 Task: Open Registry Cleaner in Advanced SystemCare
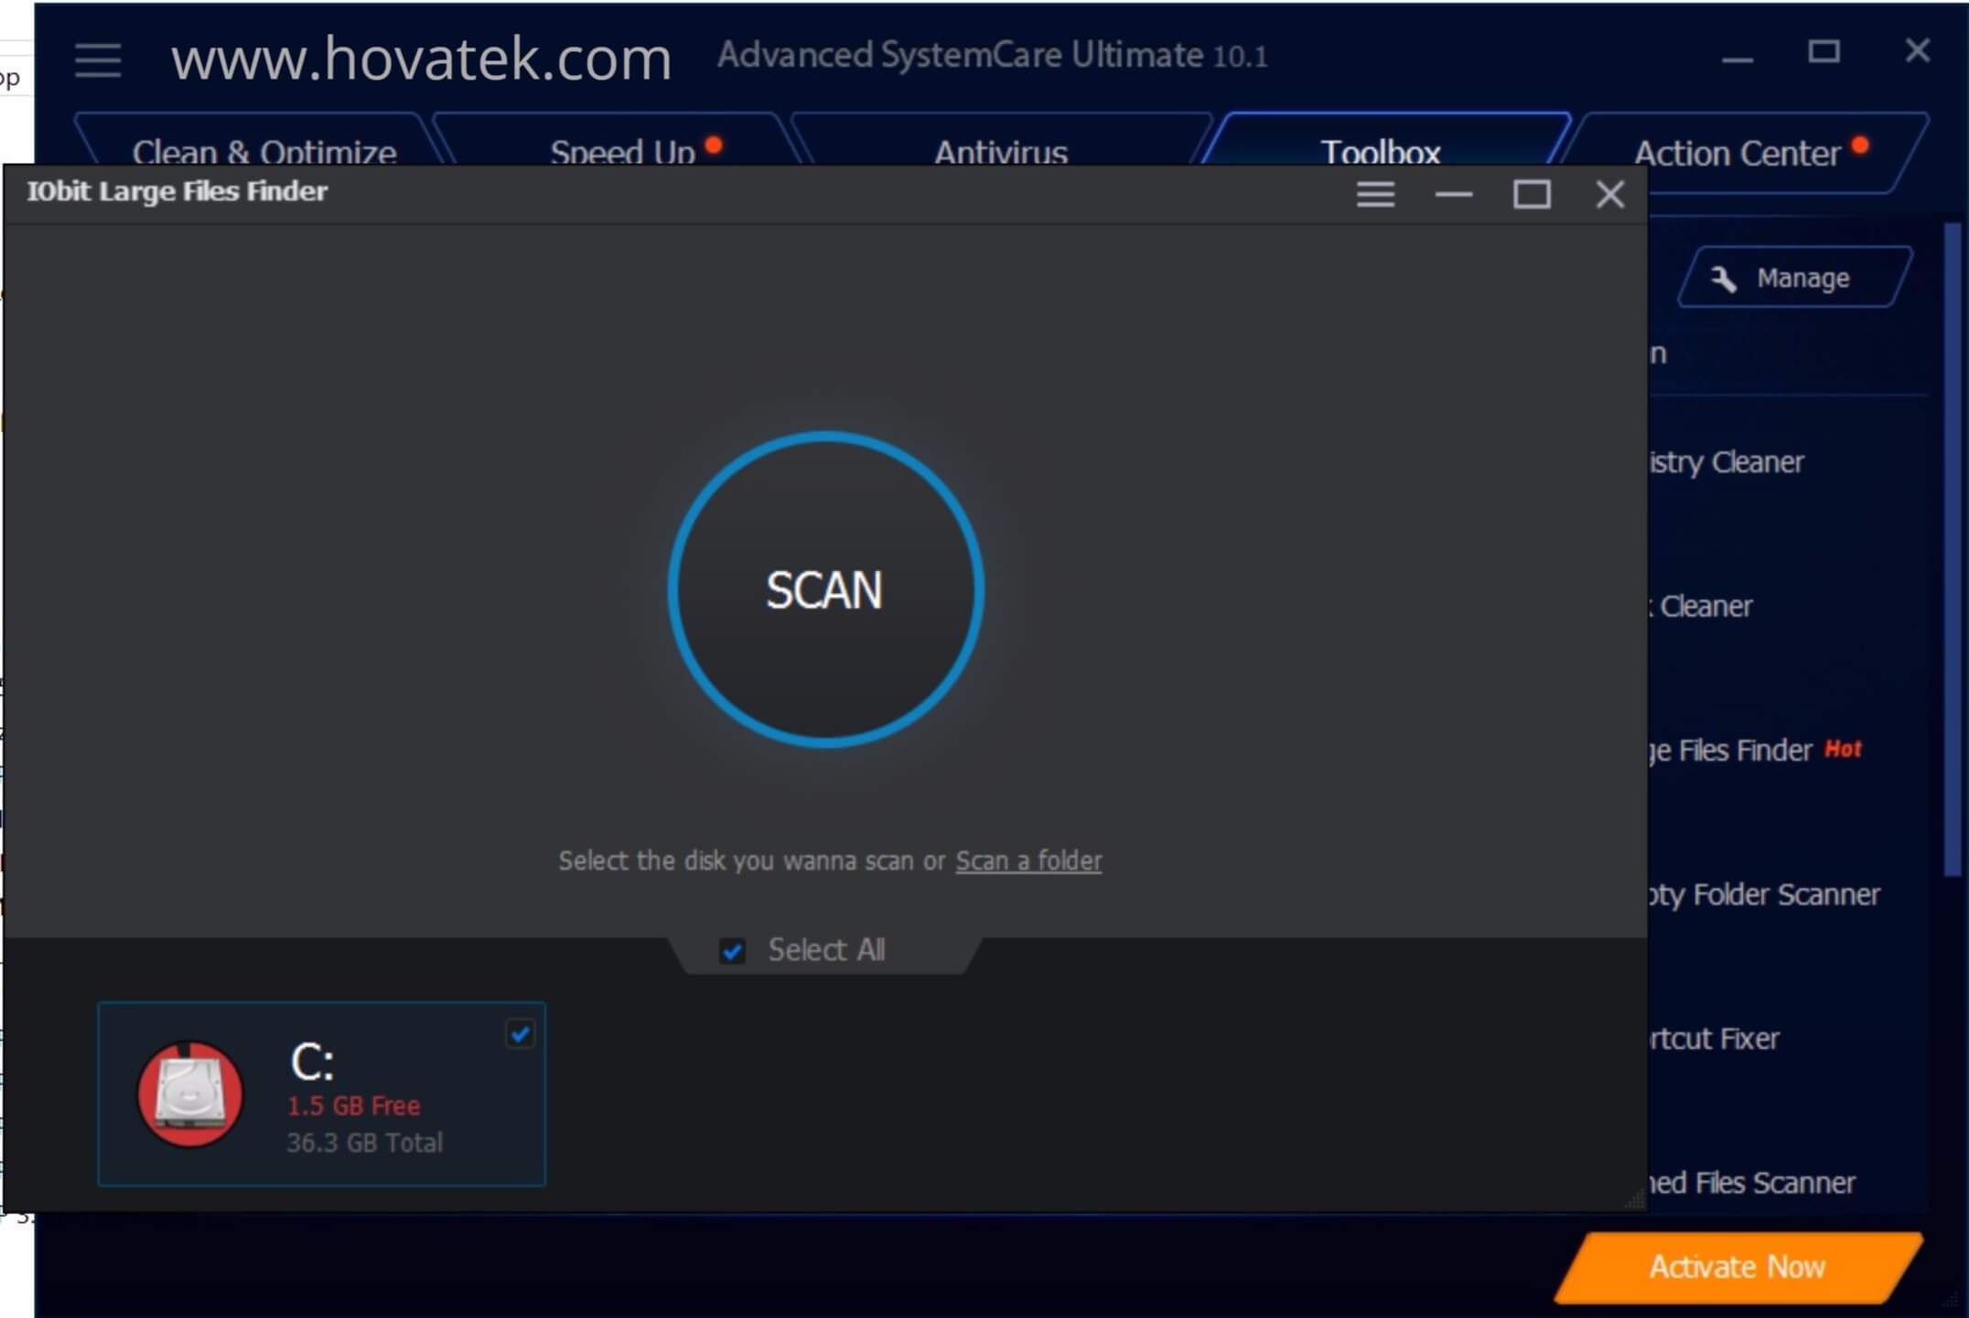[1726, 462]
